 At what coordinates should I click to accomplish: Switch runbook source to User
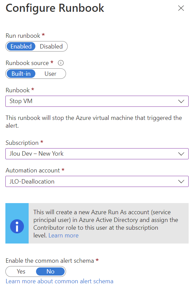(50, 74)
